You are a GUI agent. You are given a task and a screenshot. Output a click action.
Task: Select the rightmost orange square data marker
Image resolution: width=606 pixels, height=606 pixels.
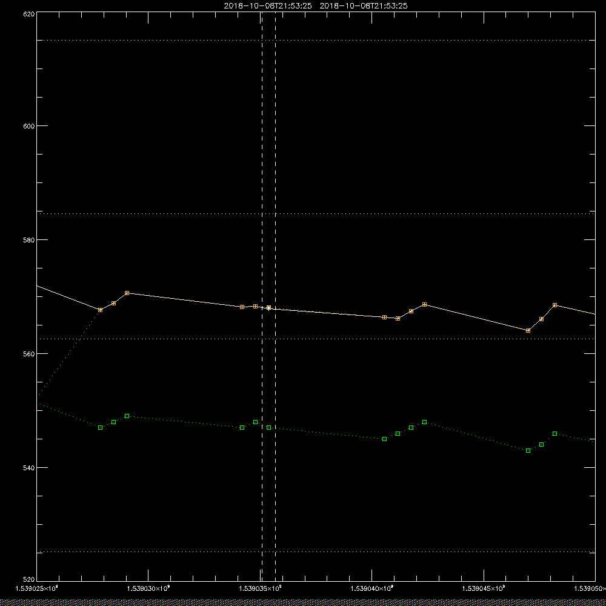pyautogui.click(x=555, y=305)
